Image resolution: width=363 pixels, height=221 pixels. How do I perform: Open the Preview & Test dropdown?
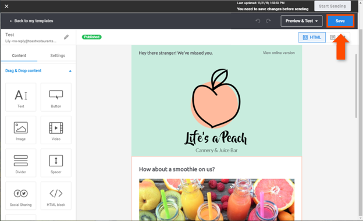(301, 21)
